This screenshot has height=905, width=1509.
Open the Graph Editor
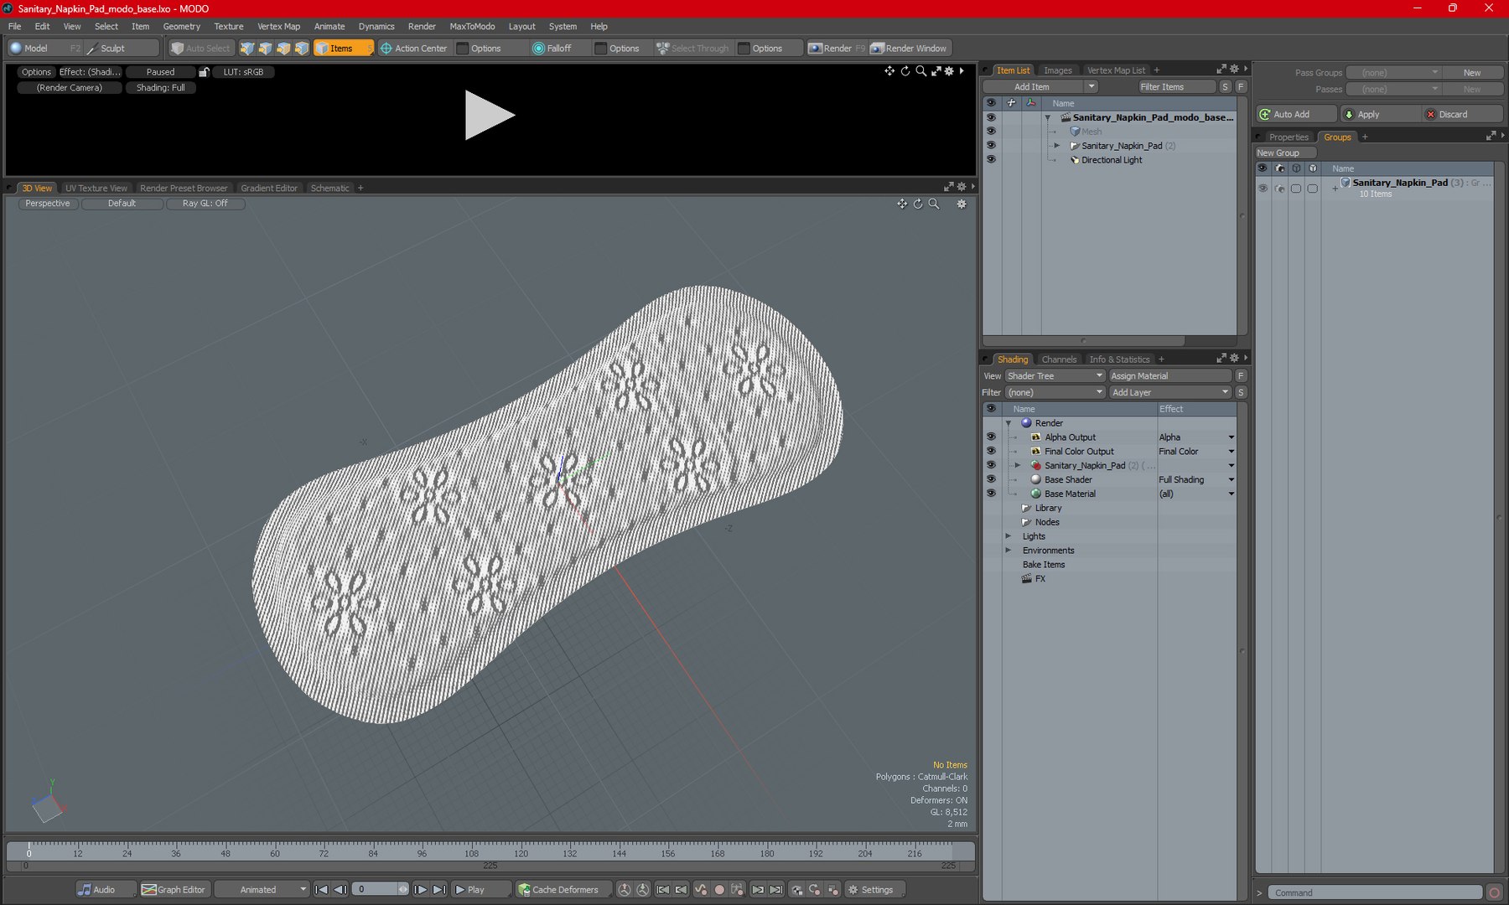click(x=174, y=890)
